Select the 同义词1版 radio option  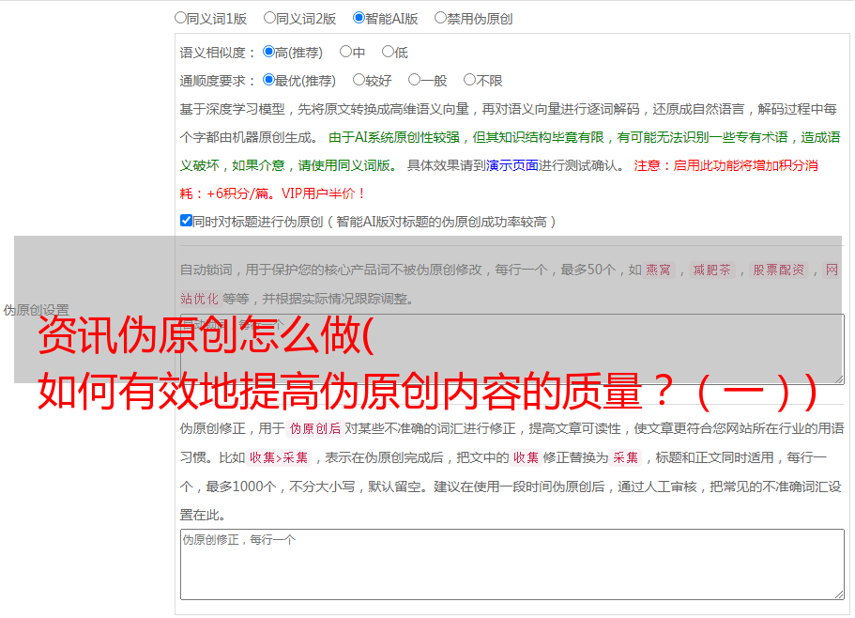coord(180,18)
